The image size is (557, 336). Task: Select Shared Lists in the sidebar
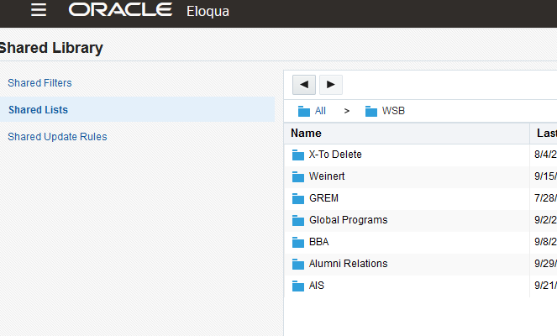coord(39,110)
